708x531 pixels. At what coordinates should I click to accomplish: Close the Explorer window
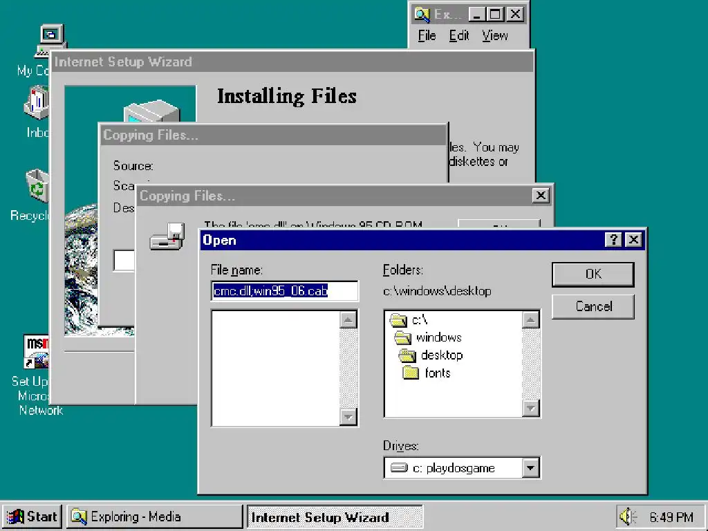[x=514, y=15]
